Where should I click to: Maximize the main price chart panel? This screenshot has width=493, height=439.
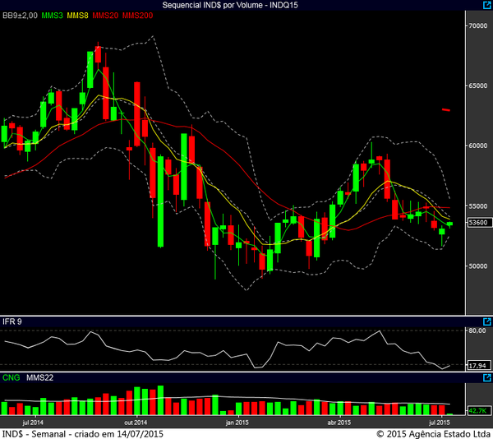pos(486,16)
